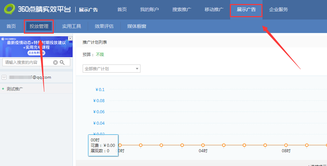Click the dropdown arrow of 全部推广计划
Image resolution: width=327 pixels, height=166 pixels.
(x=137, y=69)
